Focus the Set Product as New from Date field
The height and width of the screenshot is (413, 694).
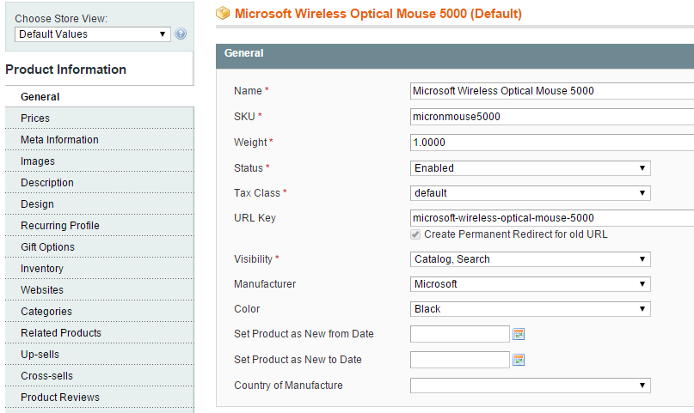click(x=460, y=334)
